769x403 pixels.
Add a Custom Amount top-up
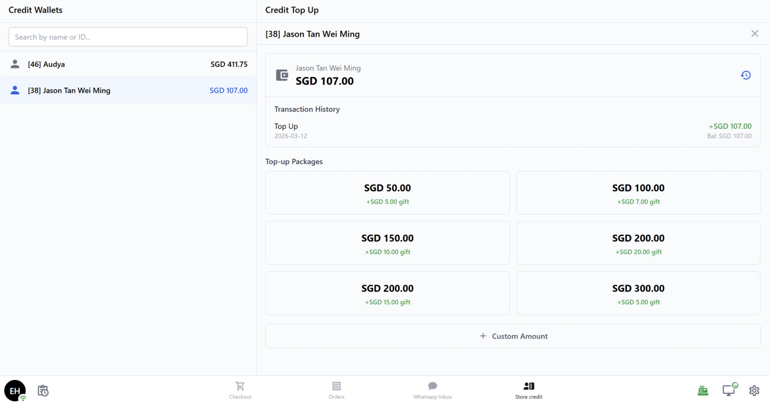point(513,336)
